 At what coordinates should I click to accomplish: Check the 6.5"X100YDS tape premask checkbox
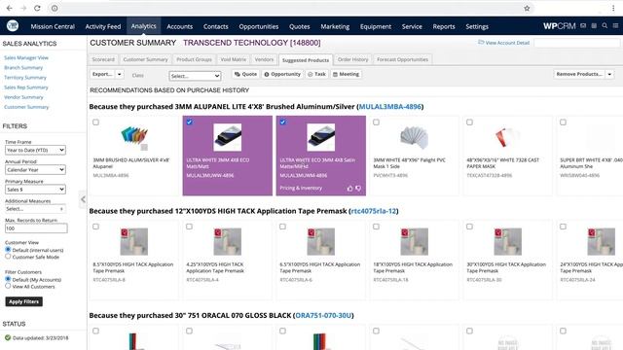click(x=282, y=227)
